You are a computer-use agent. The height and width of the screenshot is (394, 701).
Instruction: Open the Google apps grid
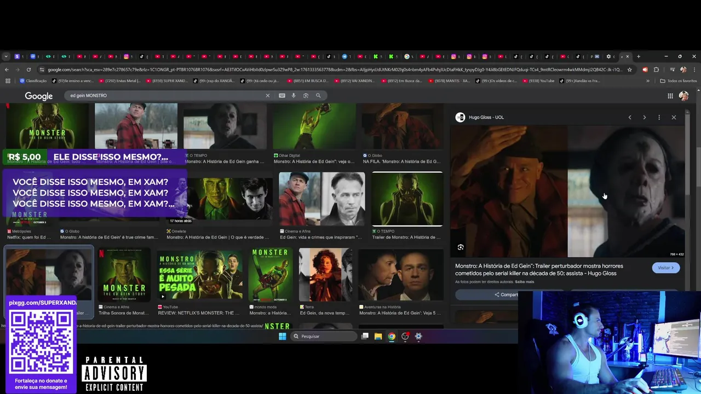tap(670, 96)
